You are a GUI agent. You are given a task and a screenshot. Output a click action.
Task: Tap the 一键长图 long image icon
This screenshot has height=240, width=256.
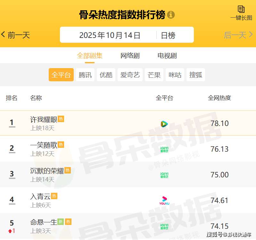pos(241,9)
